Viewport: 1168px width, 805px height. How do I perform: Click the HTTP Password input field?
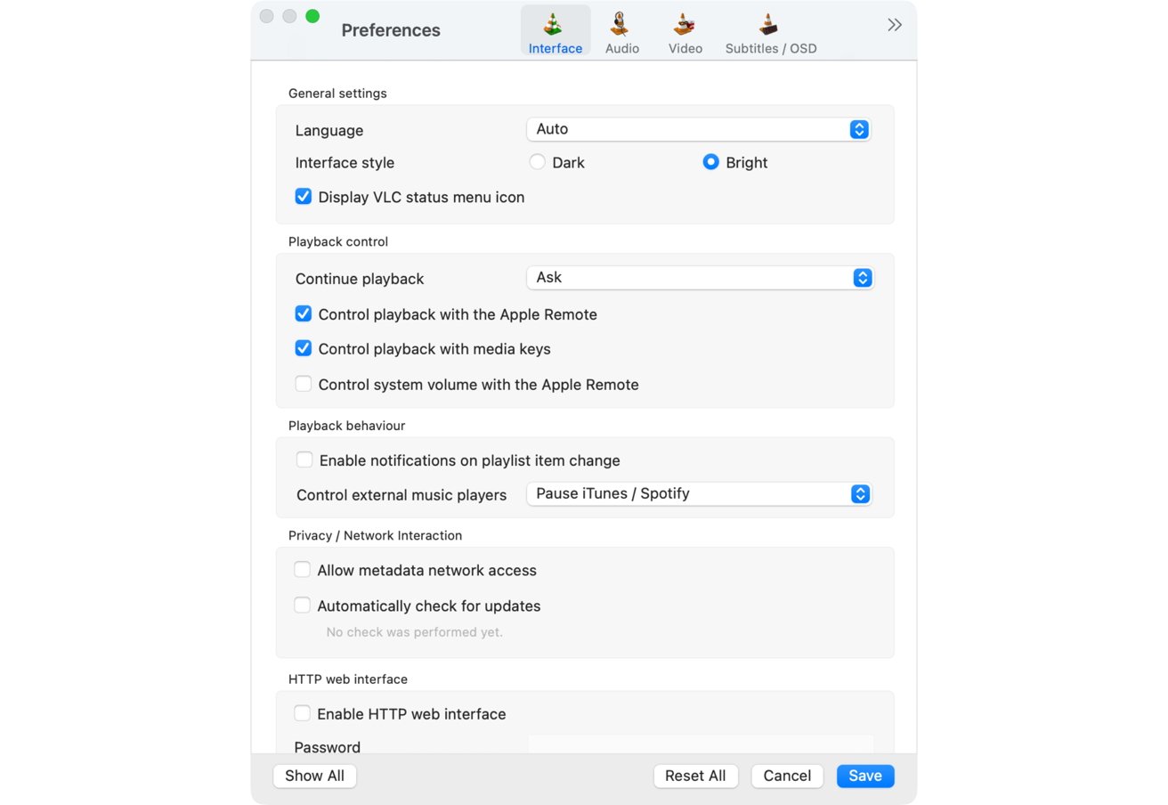coord(701,744)
